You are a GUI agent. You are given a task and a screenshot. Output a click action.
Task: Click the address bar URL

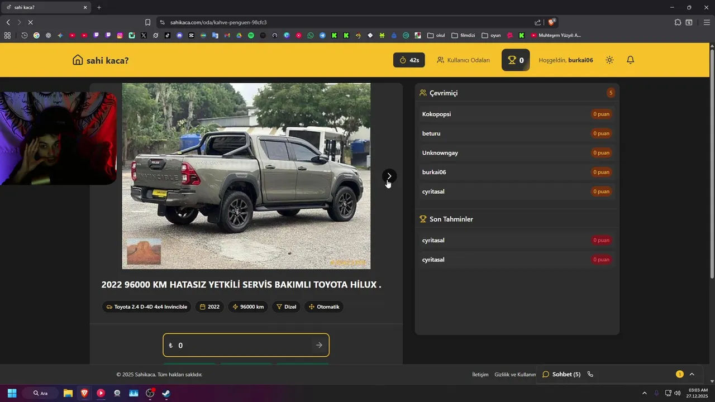[x=218, y=22]
